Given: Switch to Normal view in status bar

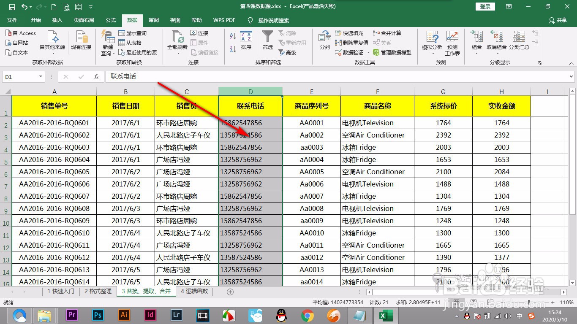Looking at the screenshot, I should click(x=456, y=302).
